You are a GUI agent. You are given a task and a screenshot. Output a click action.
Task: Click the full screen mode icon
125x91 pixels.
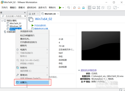[98, 8]
